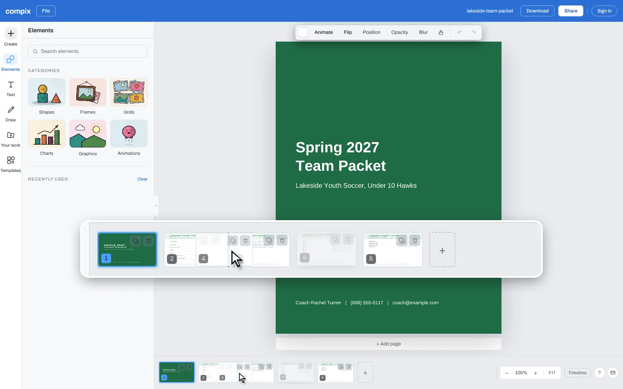Open the Grids category
623x389 pixels.
click(x=129, y=96)
